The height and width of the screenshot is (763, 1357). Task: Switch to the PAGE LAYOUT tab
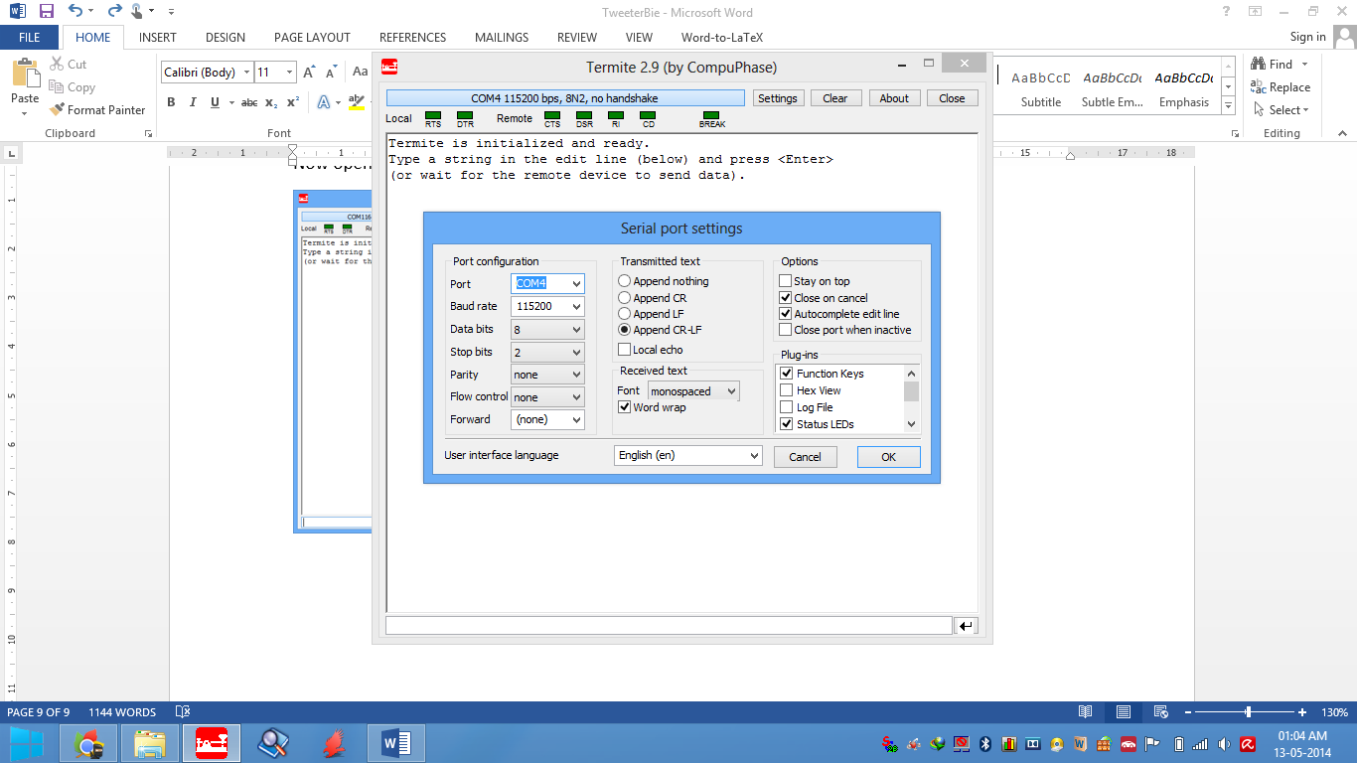(x=312, y=38)
